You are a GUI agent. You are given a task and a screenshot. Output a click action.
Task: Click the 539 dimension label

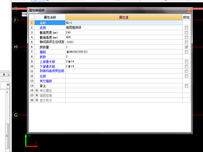pos(24,14)
